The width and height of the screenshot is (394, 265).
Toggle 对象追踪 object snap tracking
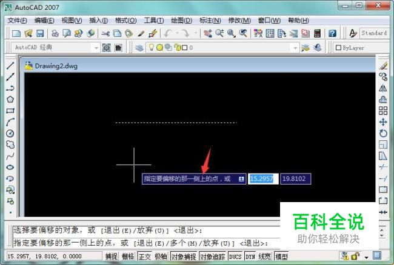pos(213,256)
